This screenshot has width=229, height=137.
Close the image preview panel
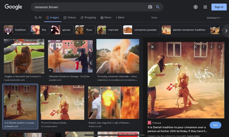(152, 47)
